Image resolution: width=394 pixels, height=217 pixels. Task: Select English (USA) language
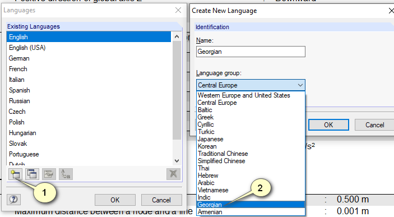(89, 48)
